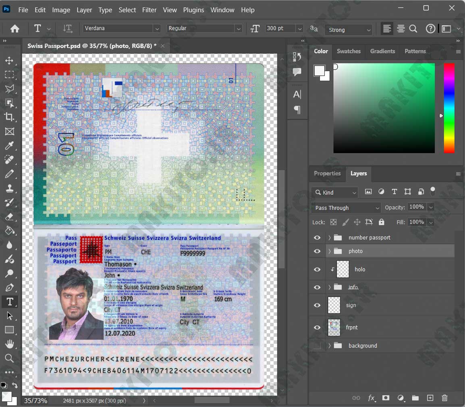Select the Eraser tool

(9, 217)
